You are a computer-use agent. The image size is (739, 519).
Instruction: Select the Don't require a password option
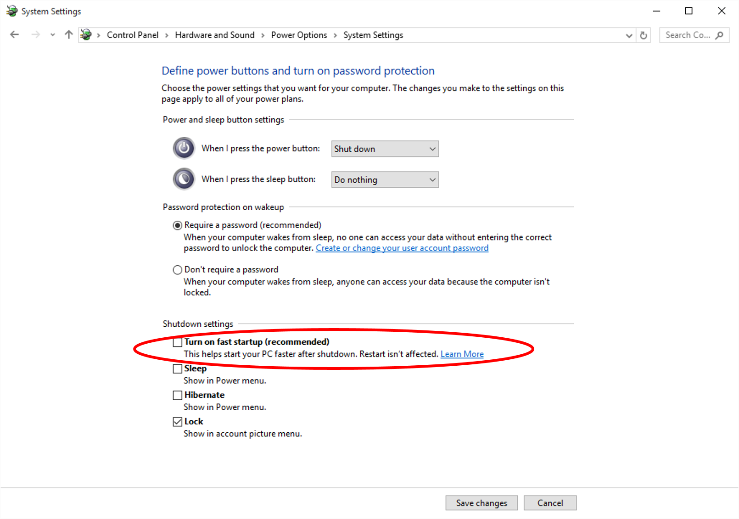(177, 269)
